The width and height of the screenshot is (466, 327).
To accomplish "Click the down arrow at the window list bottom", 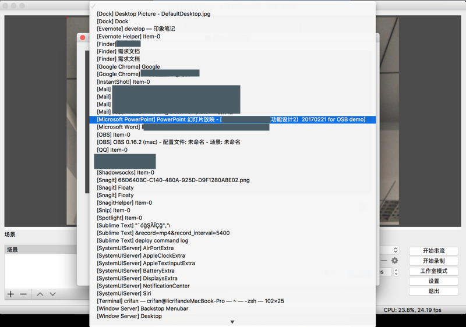I will click(232, 322).
